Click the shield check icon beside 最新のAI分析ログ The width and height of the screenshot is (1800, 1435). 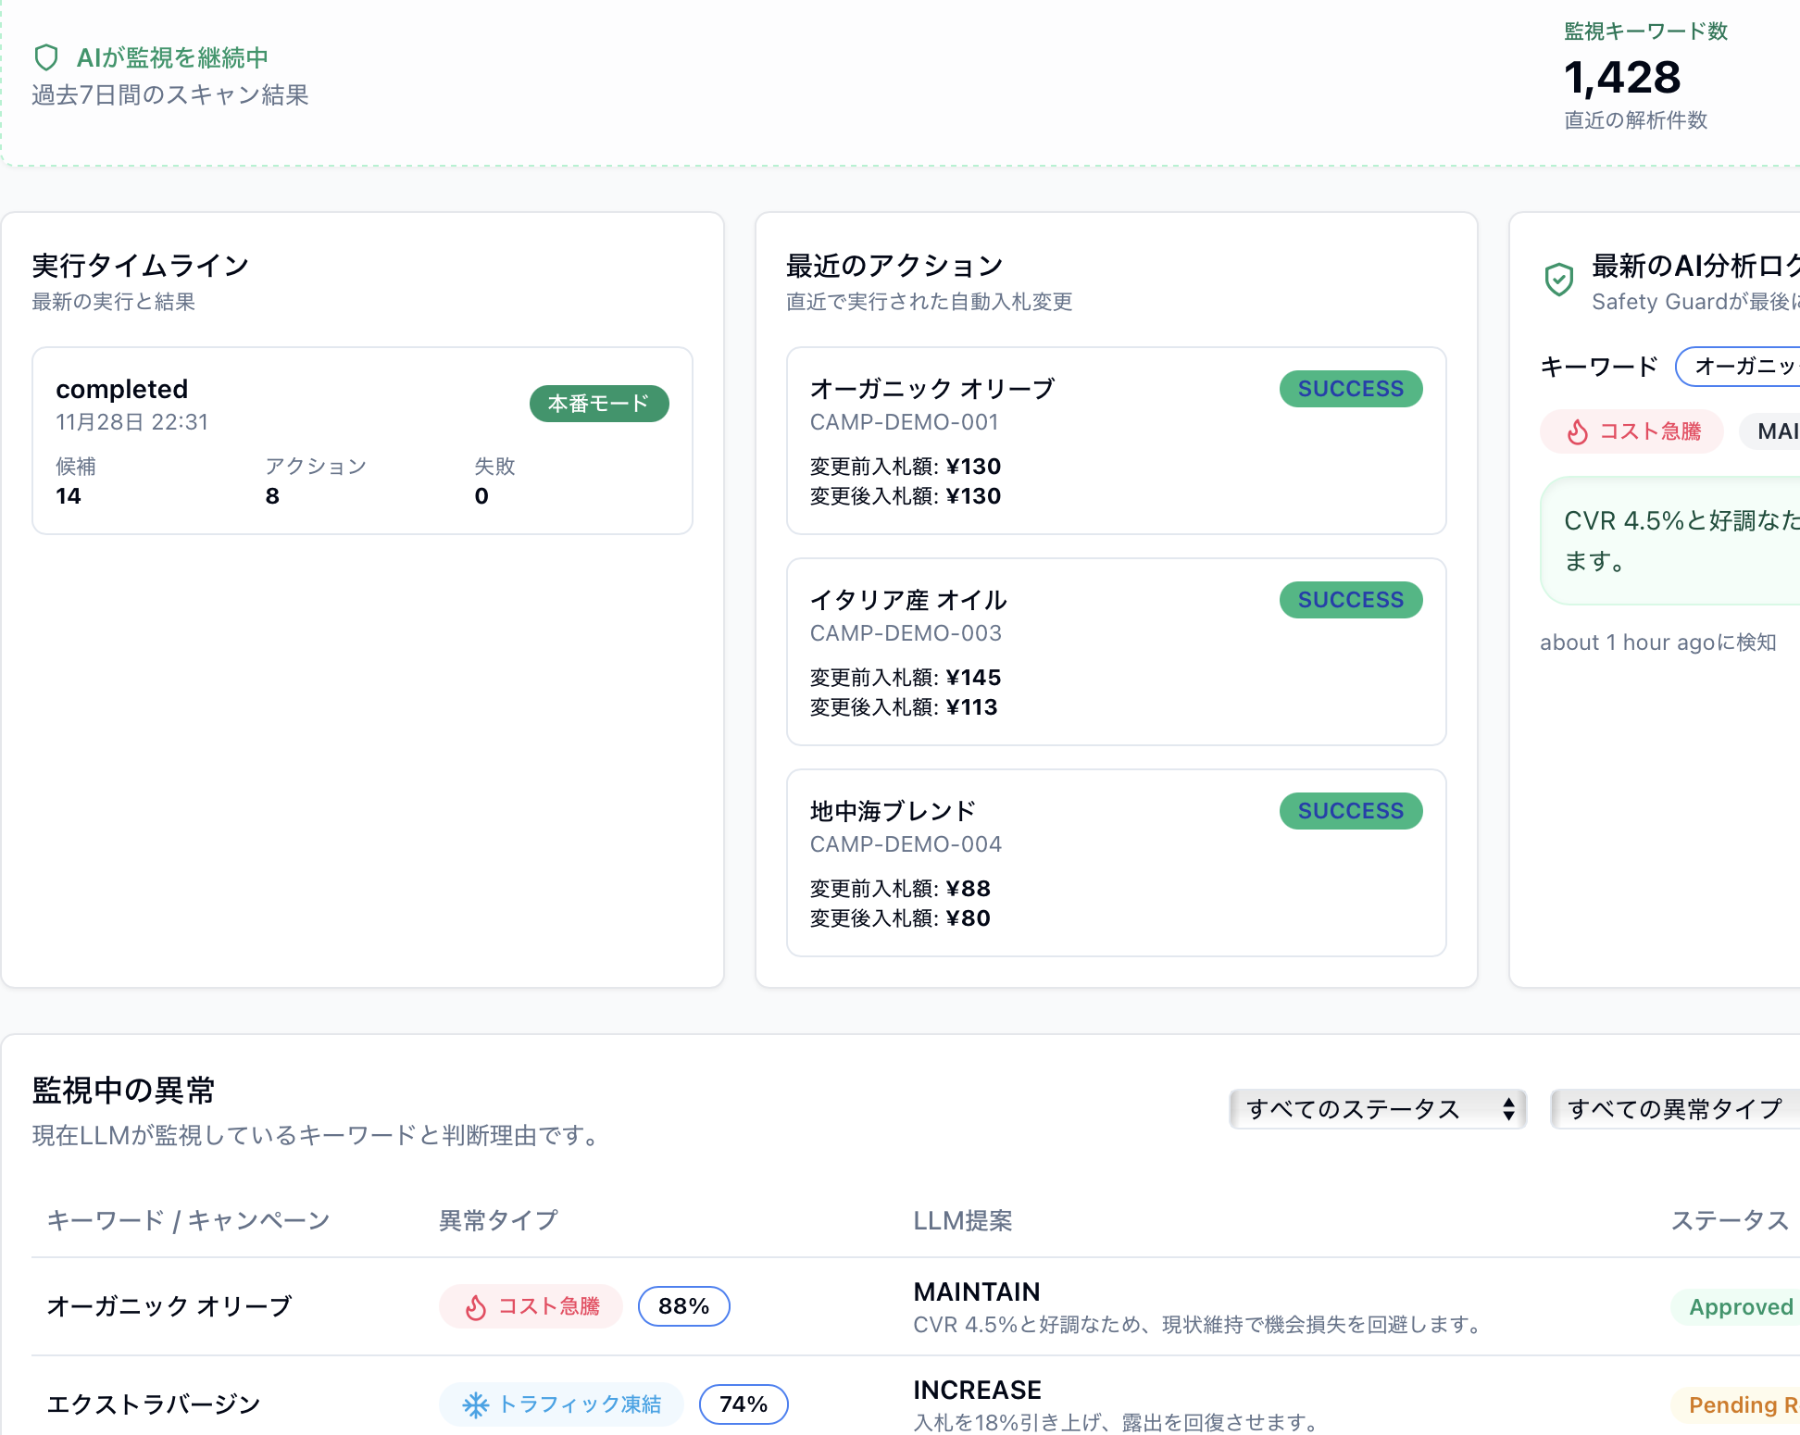tap(1558, 278)
